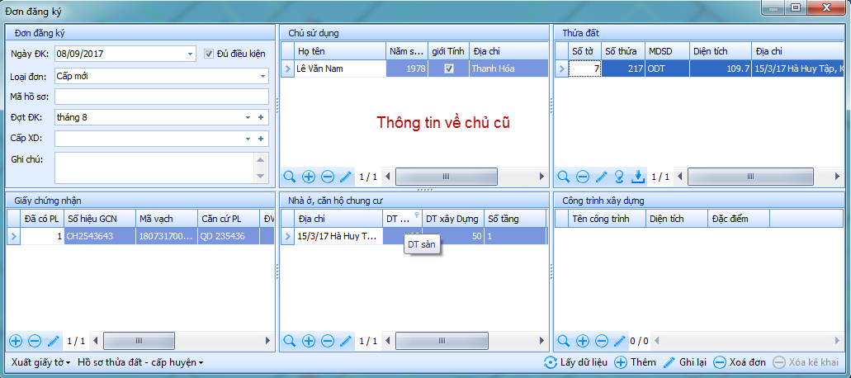Toggle the Đủ điều kiện checkbox

tap(209, 54)
